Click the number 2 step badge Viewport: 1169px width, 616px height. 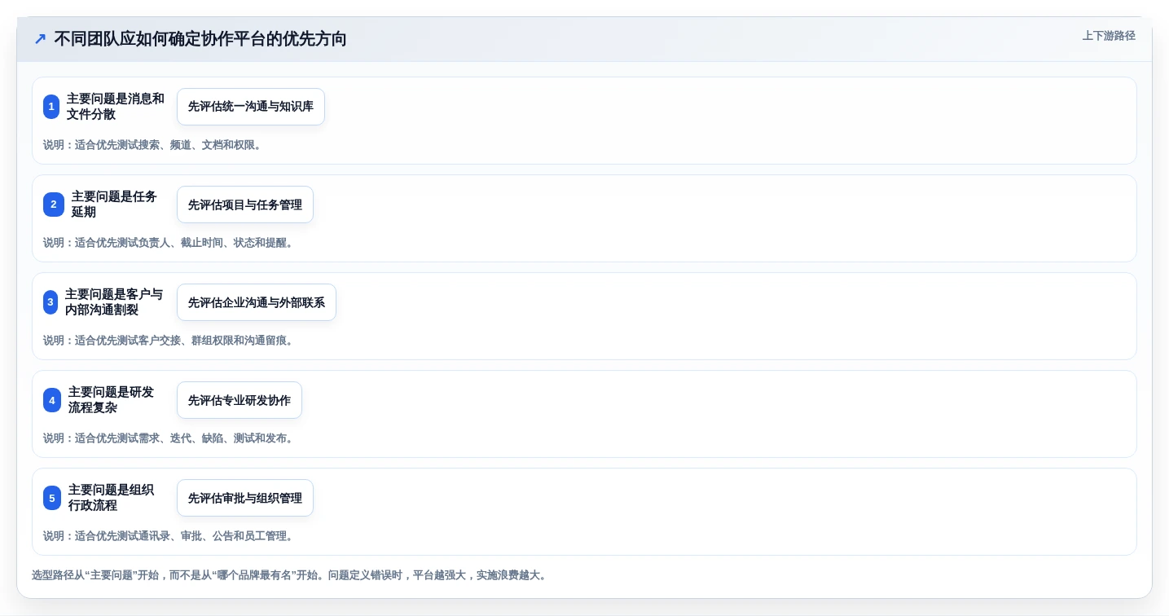tap(54, 205)
